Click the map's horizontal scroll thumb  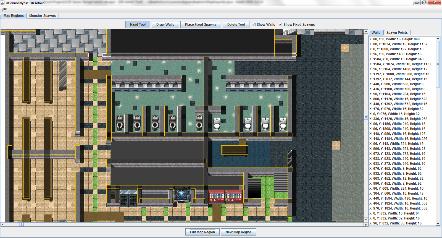tap(21, 224)
